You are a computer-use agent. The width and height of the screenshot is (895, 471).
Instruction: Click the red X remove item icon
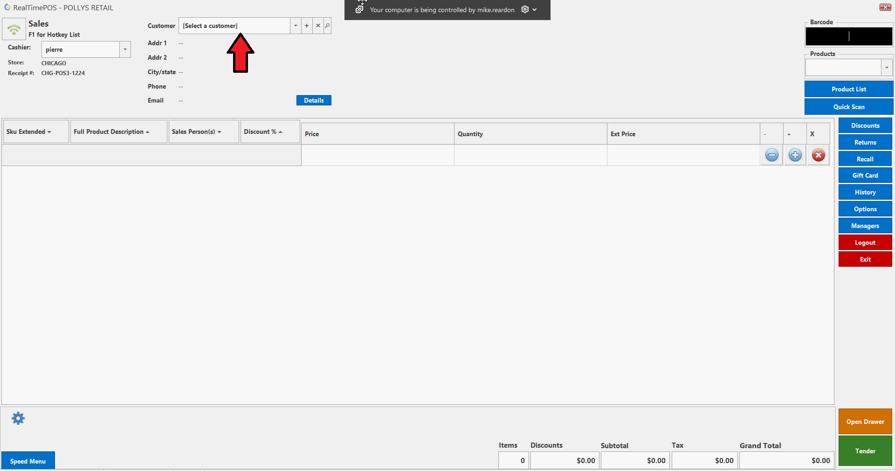pyautogui.click(x=818, y=155)
